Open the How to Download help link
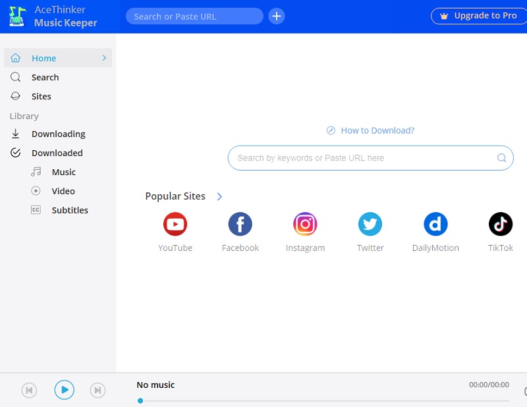The width and height of the screenshot is (527, 407). 370,130
